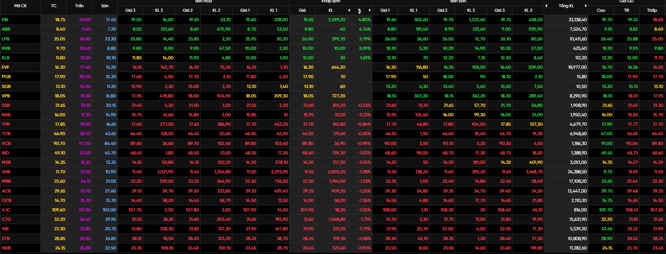Click BID low price 48.60 in Thấp column
The width and height of the screenshot is (666, 254).
click(658, 153)
